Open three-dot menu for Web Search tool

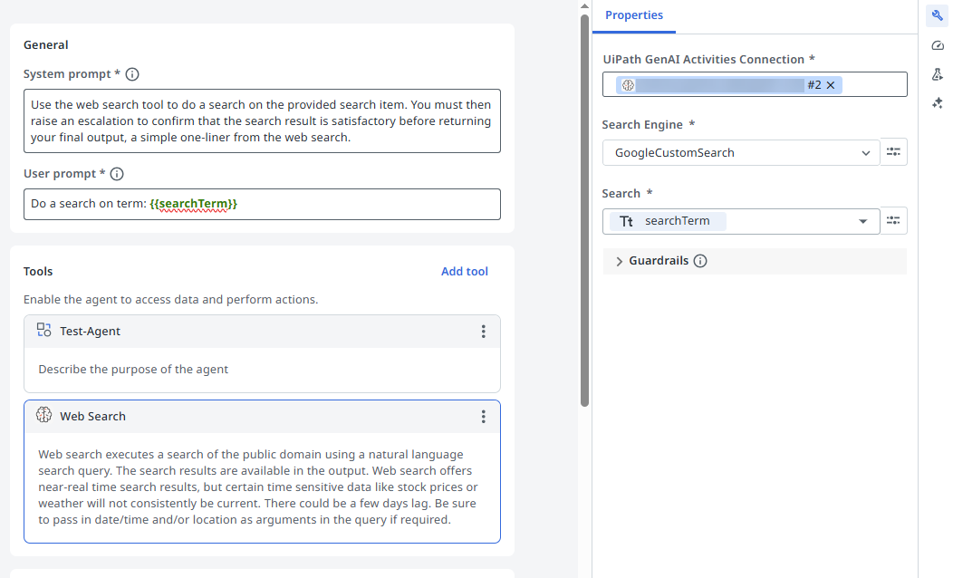[483, 417]
